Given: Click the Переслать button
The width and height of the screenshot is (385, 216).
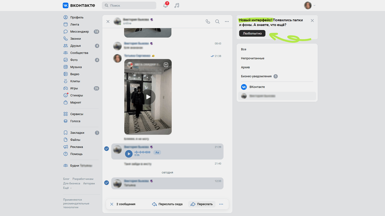Looking at the screenshot, I should pyautogui.click(x=202, y=204).
